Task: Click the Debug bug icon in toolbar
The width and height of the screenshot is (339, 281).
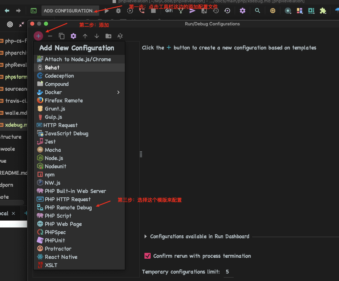Action: point(118,11)
